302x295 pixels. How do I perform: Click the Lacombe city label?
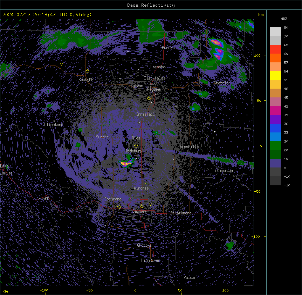158,67
